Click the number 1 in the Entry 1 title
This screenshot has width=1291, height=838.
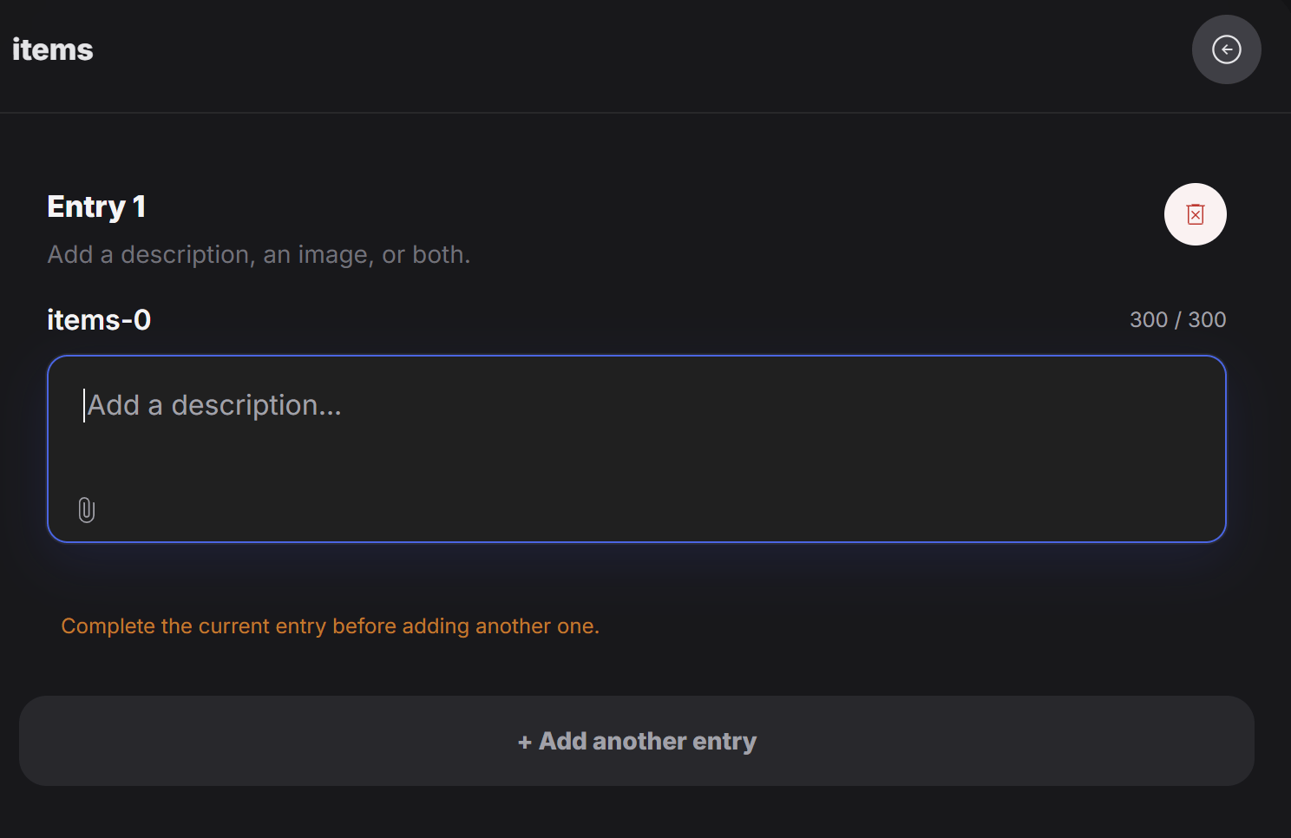[x=139, y=206]
